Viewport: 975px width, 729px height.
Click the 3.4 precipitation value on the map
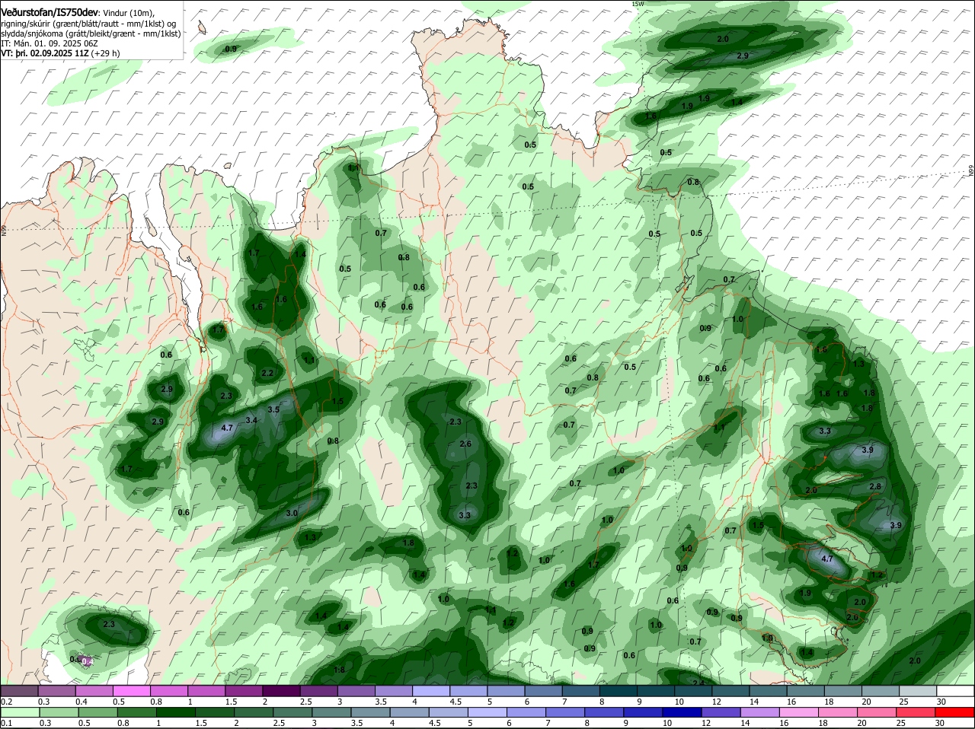pos(251,420)
